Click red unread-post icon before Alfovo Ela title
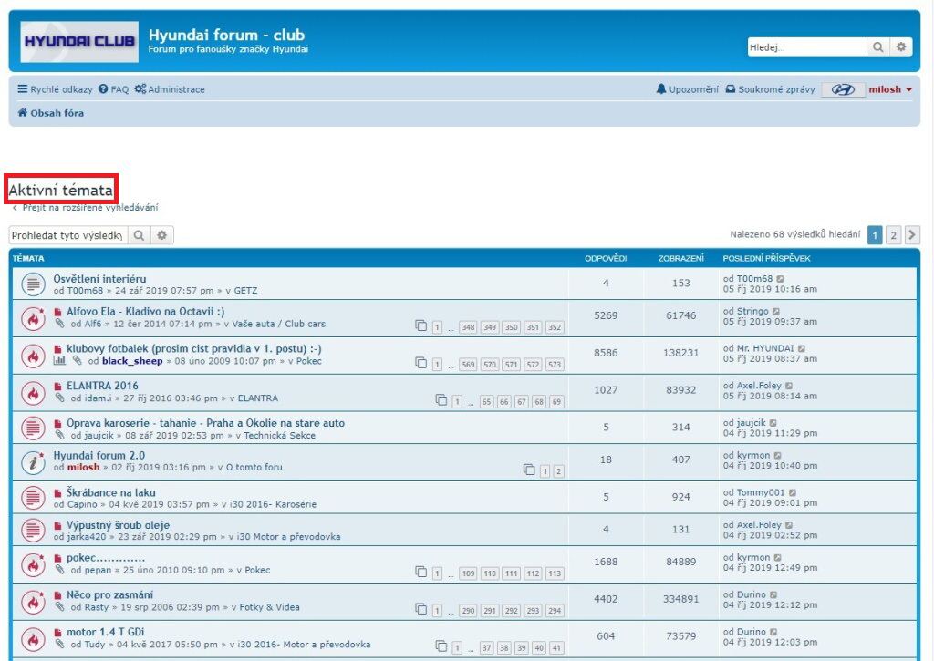Viewport: 934px width, 661px height. click(57, 312)
